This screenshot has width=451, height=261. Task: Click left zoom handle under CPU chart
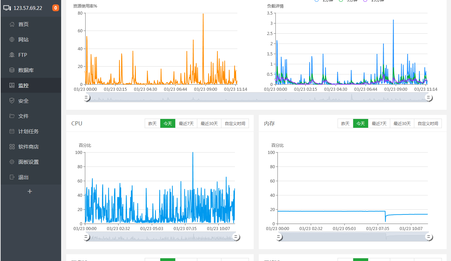[x=86, y=237]
